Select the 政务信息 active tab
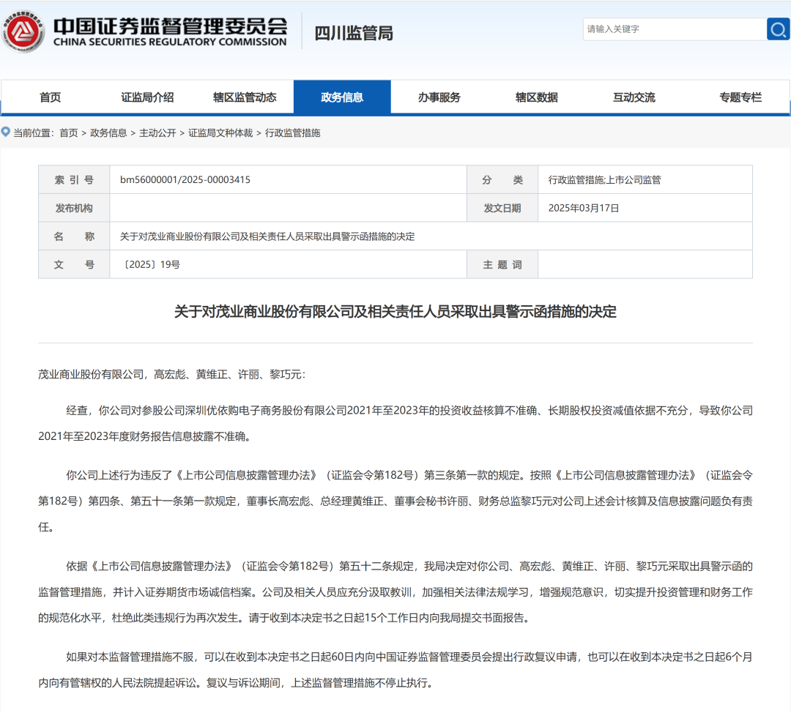 (x=342, y=97)
